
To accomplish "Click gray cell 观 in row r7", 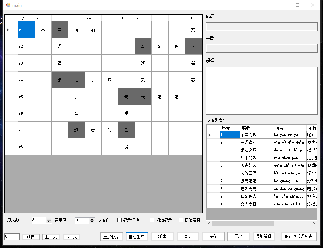I will [77, 130].
